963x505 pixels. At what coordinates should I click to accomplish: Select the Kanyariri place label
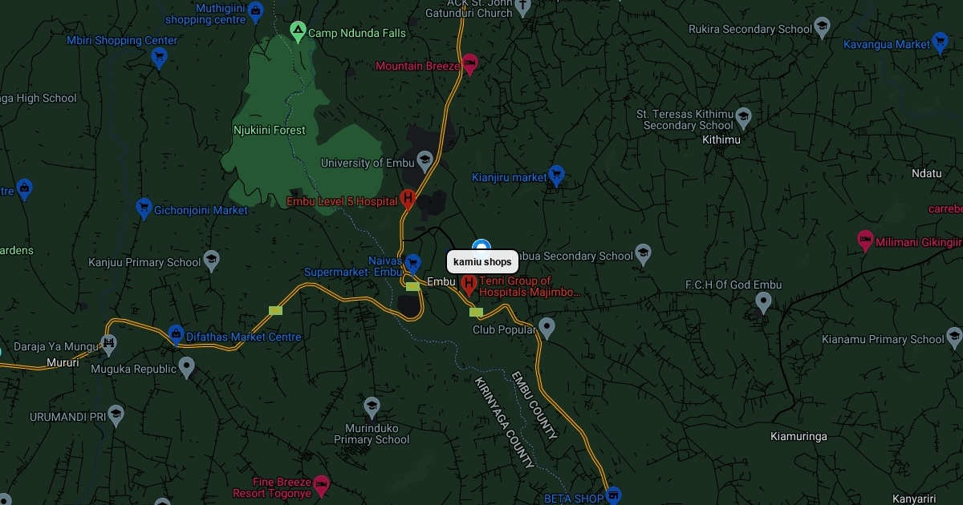point(914,499)
